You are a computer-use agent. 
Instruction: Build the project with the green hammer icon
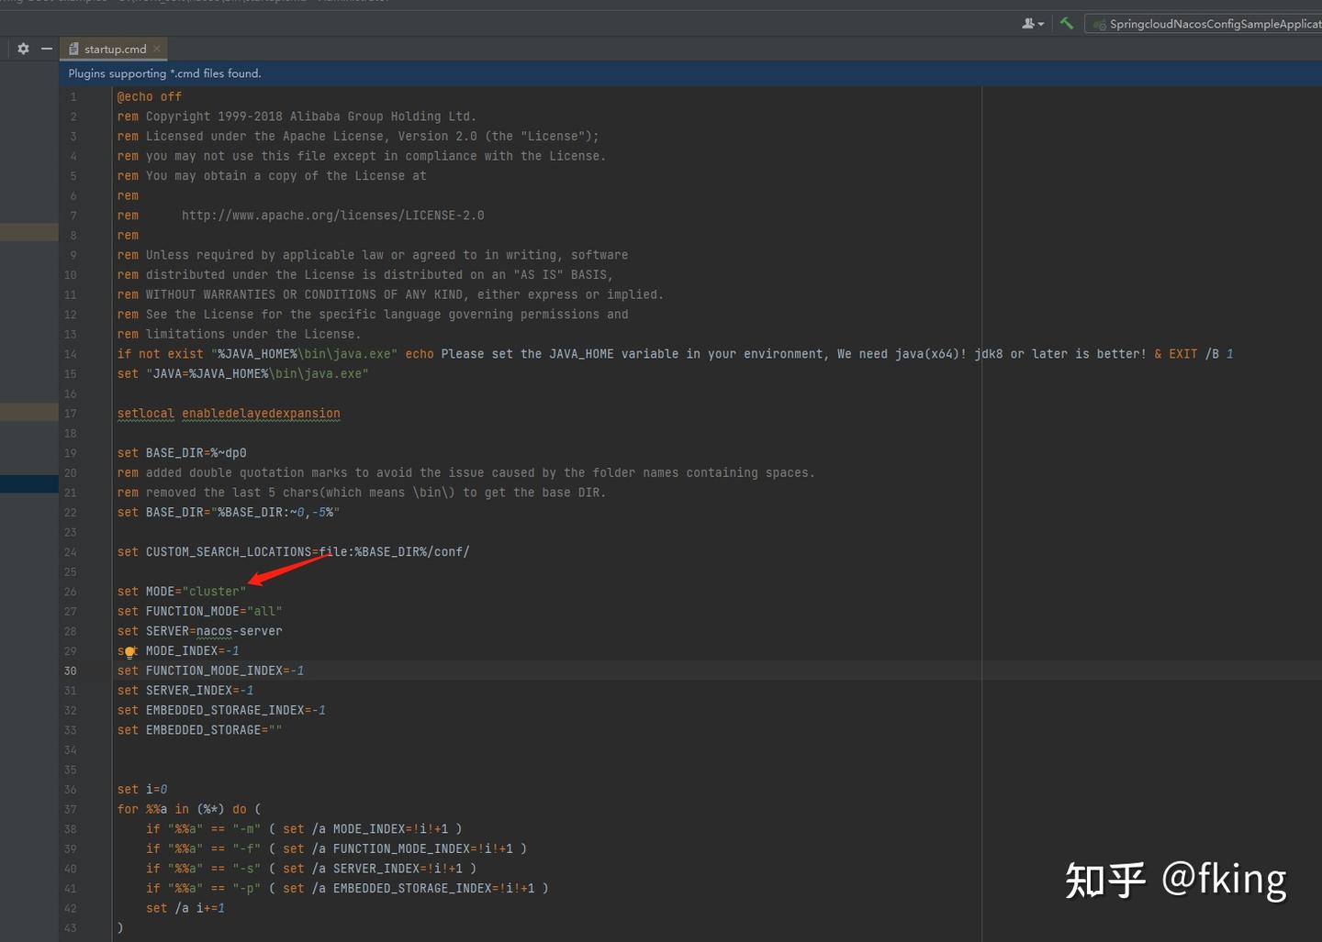1066,23
